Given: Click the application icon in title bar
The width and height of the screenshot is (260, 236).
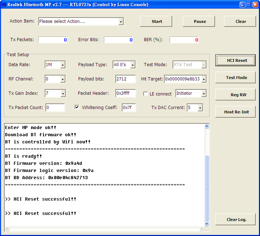Looking at the screenshot, I should tap(4, 5).
